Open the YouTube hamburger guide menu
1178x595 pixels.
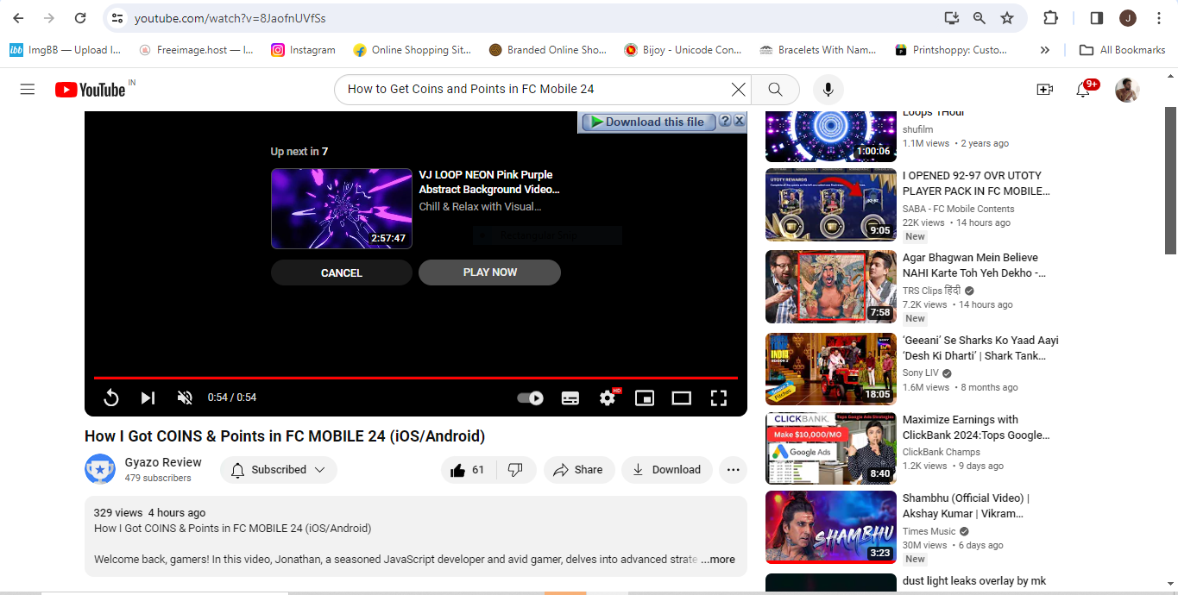(28, 89)
